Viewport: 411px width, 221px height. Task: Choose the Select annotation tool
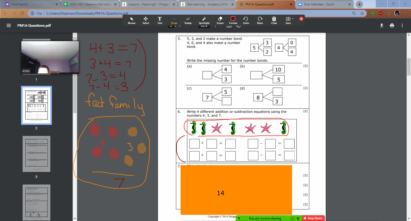click(x=146, y=20)
